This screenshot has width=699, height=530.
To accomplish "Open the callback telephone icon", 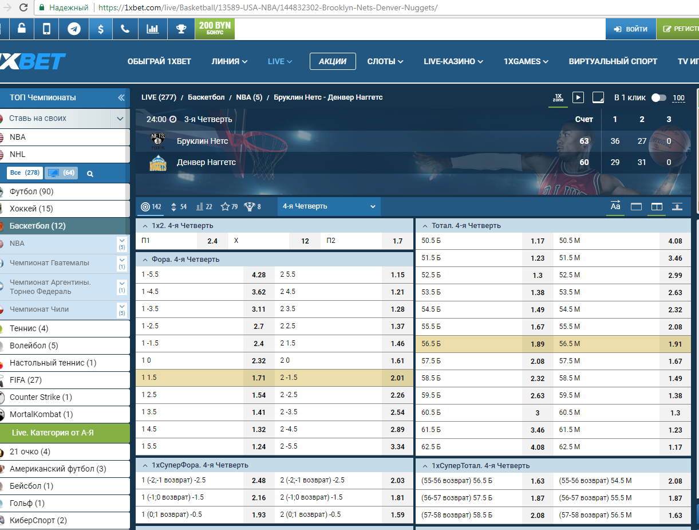I will coord(125,29).
